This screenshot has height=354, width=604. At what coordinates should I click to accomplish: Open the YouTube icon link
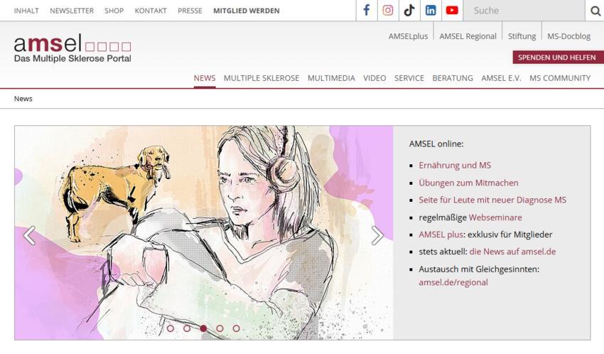(452, 11)
